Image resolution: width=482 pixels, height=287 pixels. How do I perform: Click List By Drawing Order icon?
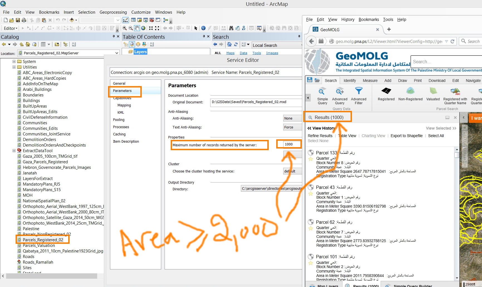point(126,44)
